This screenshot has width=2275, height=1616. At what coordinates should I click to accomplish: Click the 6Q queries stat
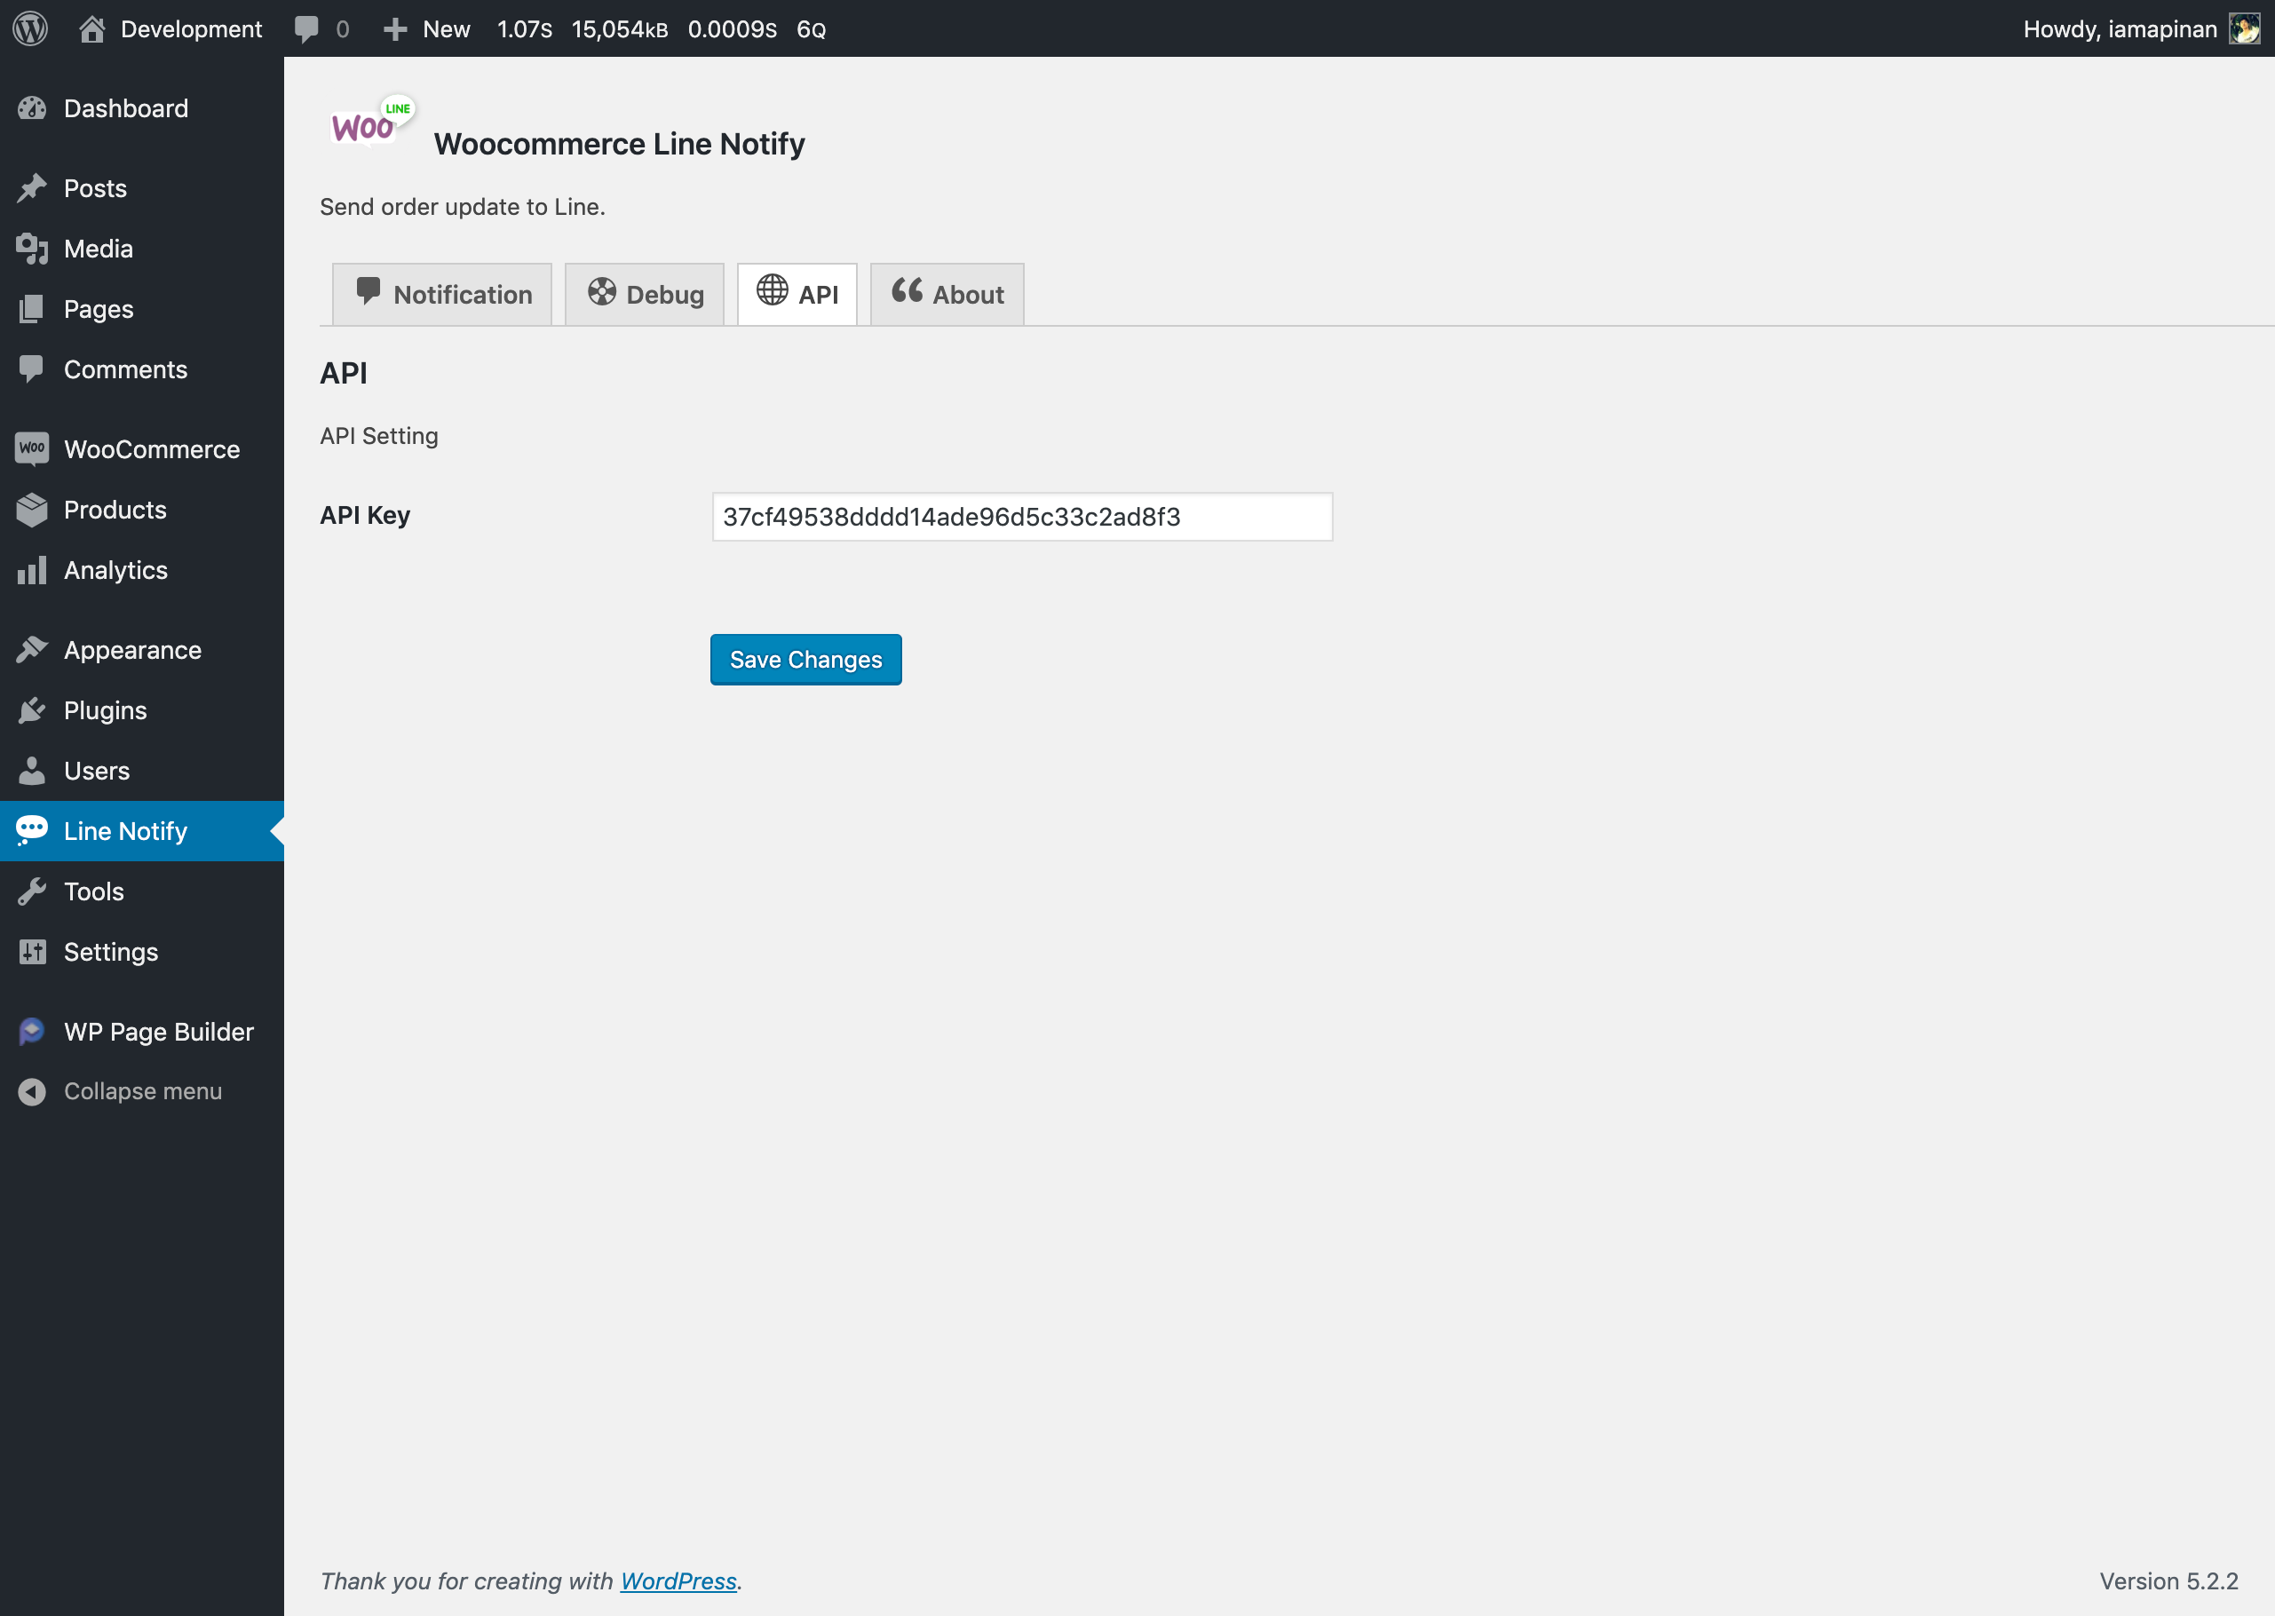point(811,28)
